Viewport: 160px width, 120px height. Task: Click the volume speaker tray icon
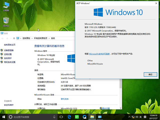click(x=137, y=117)
